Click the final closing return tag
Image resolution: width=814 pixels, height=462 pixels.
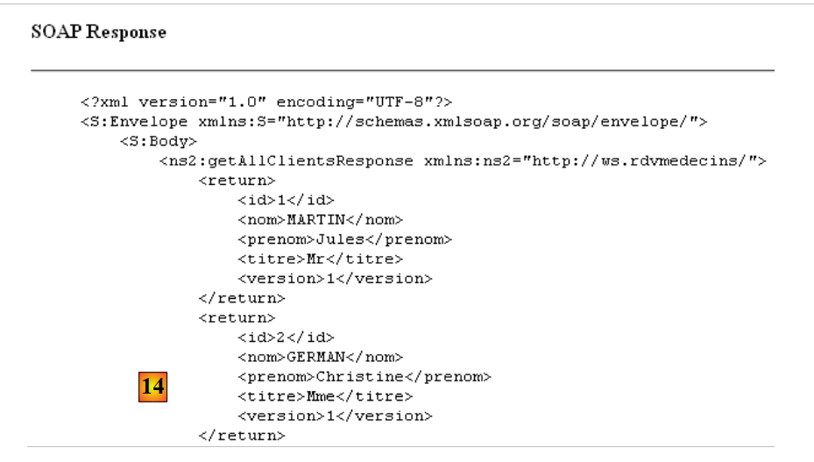(242, 436)
